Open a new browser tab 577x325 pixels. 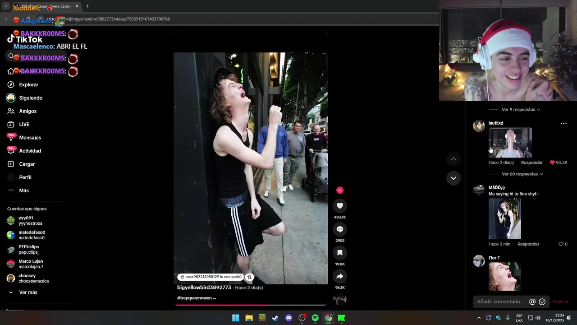coord(87,6)
